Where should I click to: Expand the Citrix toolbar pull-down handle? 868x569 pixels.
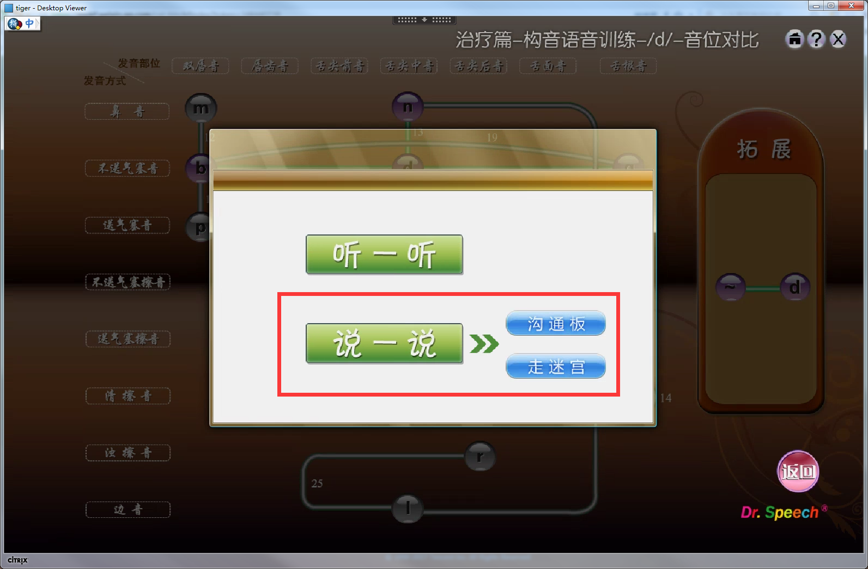(x=424, y=20)
